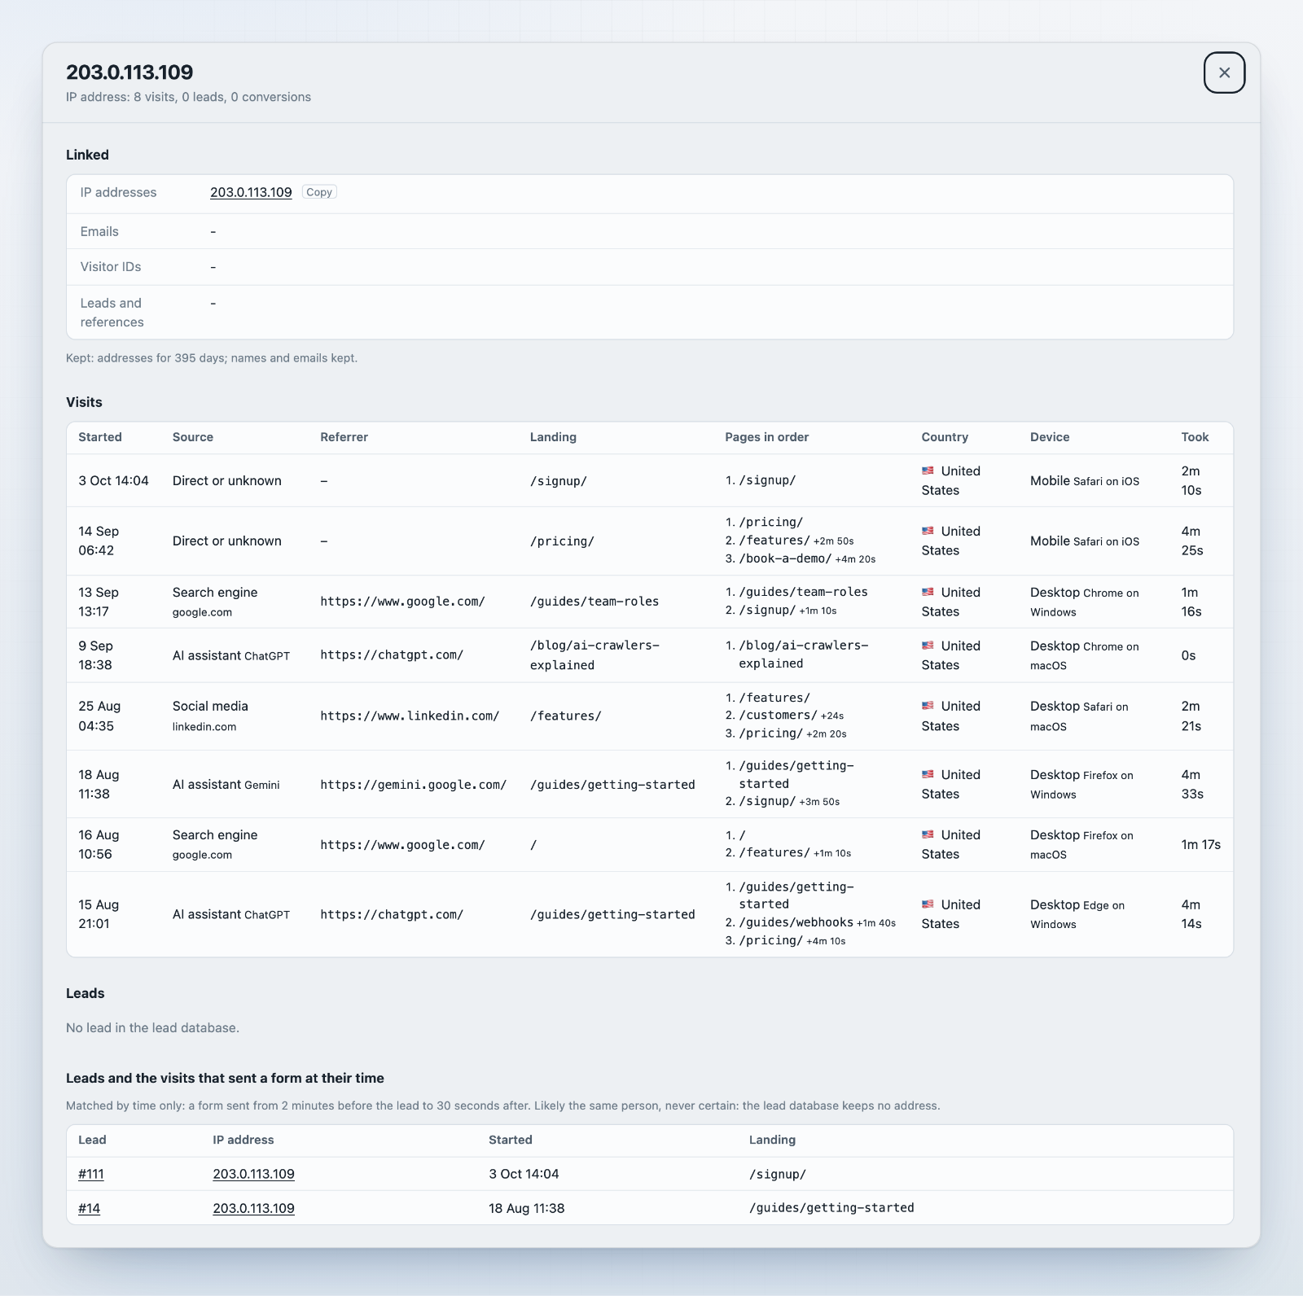Select /guides/webhooks page in 15 Aug visit
The width and height of the screenshot is (1303, 1296).
(x=796, y=922)
